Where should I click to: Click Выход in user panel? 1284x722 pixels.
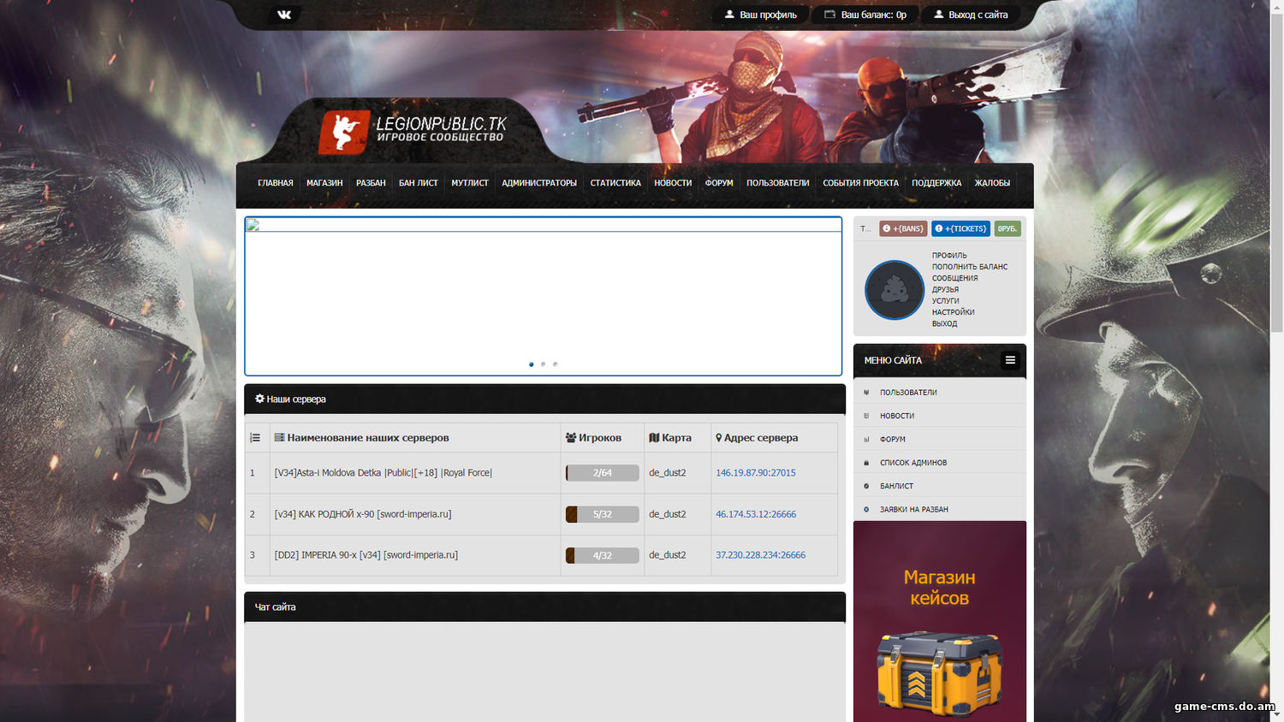click(944, 323)
